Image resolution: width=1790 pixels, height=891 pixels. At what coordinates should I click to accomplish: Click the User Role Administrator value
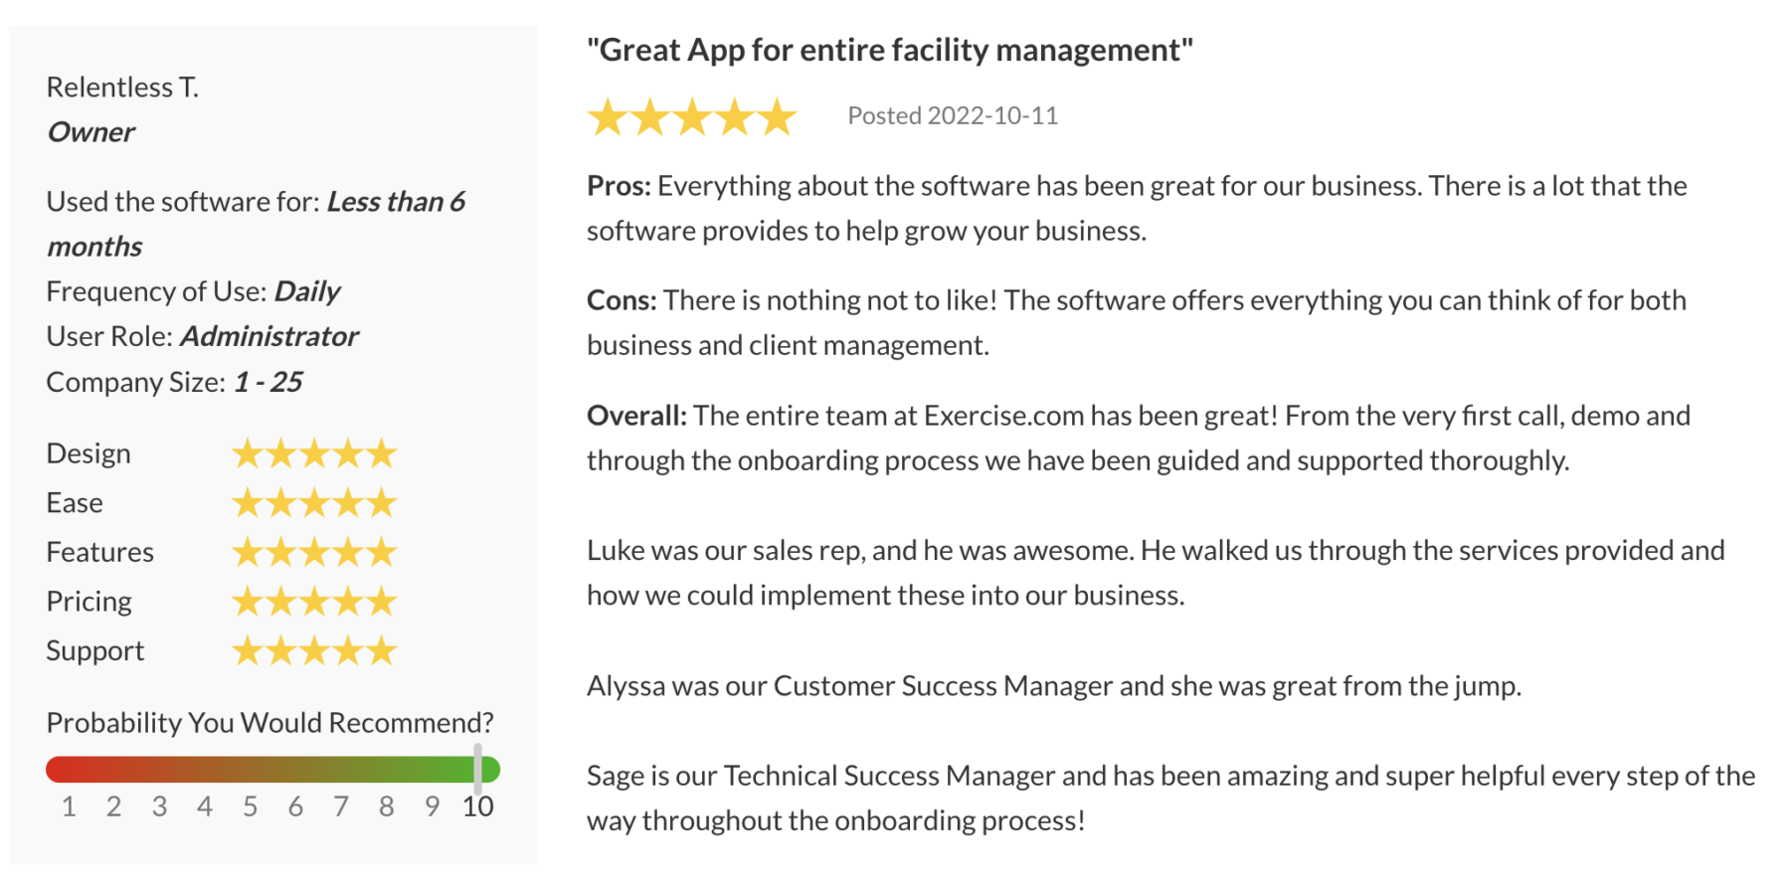pos(268,336)
